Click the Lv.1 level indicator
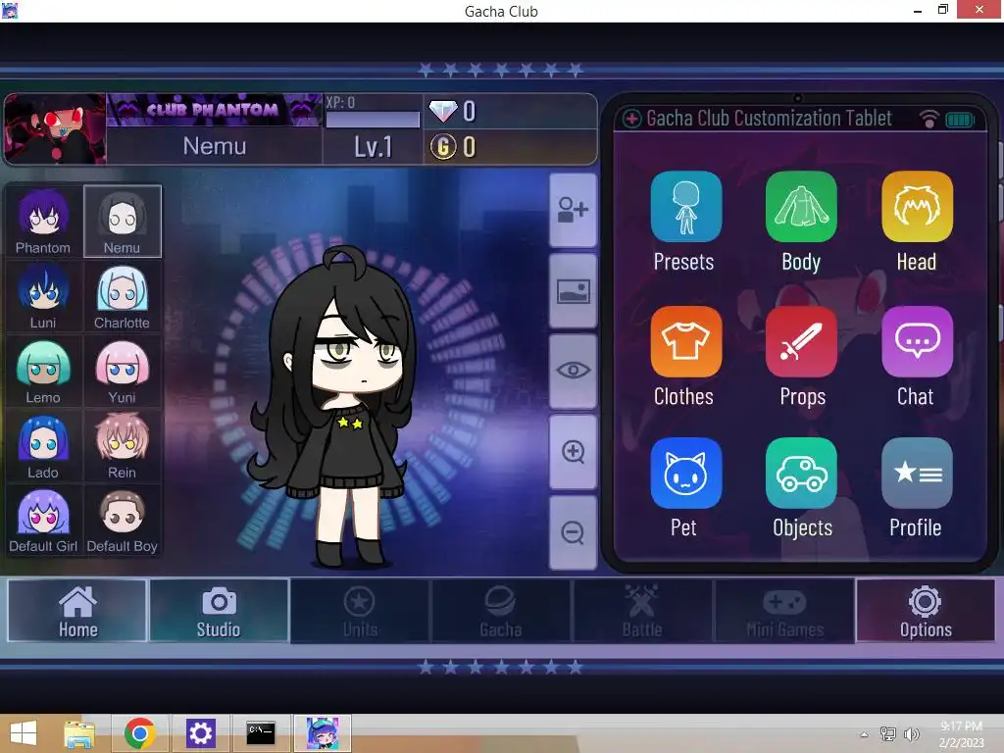Viewport: 1004px width, 753px height. 373,147
